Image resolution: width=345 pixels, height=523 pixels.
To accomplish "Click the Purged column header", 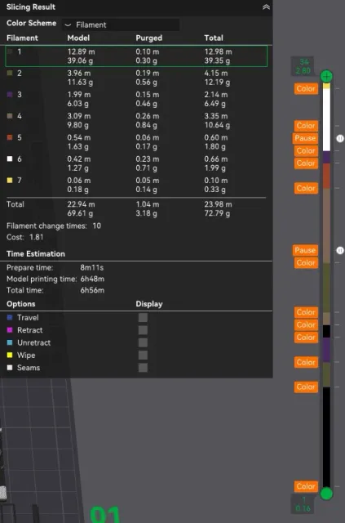I will [149, 38].
